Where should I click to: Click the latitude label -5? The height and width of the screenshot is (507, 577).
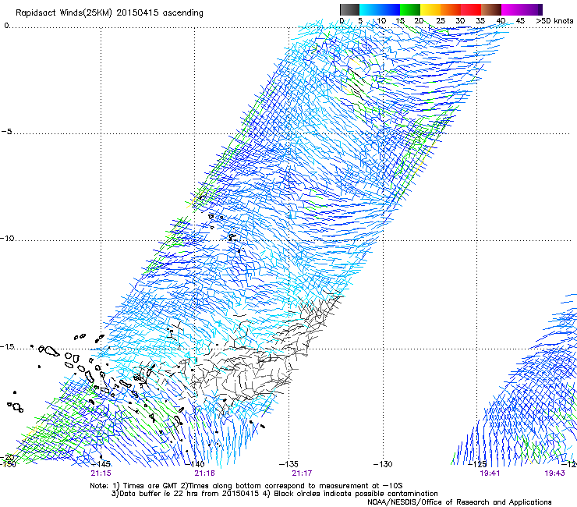click(6, 131)
